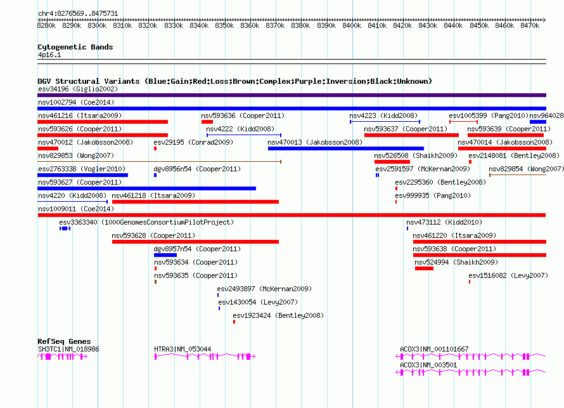The height and width of the screenshot is (408, 564).
Task: Click label esv2591597 (McKernan2009)
Action: pyautogui.click(x=423, y=169)
